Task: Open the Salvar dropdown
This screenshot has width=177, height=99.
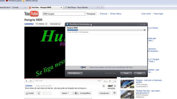Action: tap(65, 93)
